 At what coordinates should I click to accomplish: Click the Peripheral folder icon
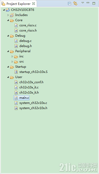(12, 51)
